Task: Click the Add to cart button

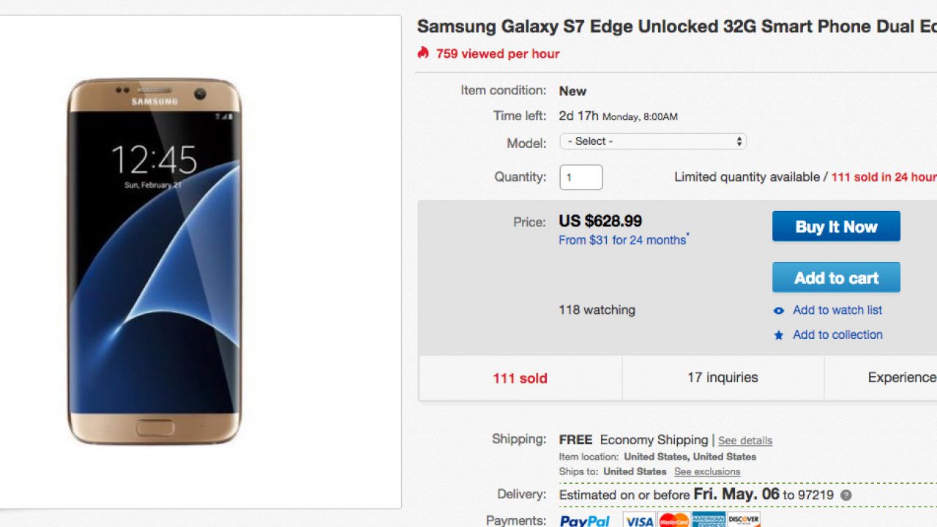Action: point(836,278)
